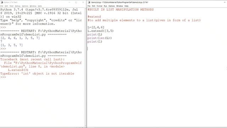The width and height of the screenshot is (227, 128).
Task: Open Help menu in demoList.py editor
Action: coord(126,6)
